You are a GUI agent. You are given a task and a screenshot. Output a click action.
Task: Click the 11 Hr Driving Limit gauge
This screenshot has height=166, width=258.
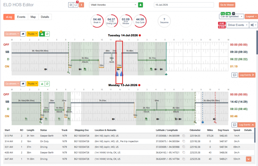click(112, 21)
